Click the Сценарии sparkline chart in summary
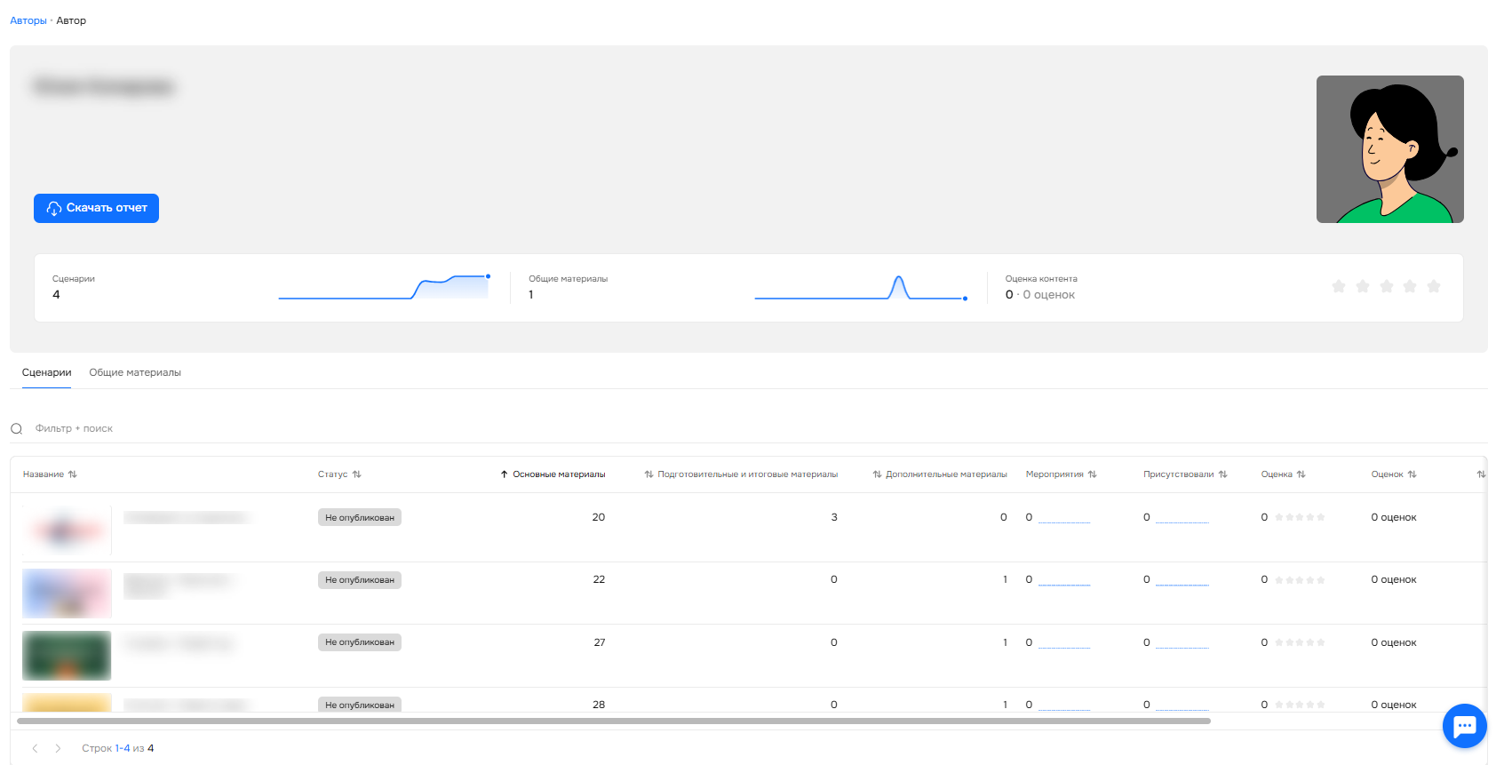Image resolution: width=1504 pixels, height=765 pixels. pyautogui.click(x=385, y=287)
